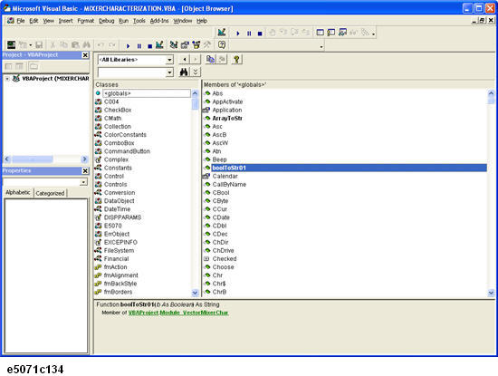Select FileSystem class in Classes list

pyautogui.click(x=119, y=250)
